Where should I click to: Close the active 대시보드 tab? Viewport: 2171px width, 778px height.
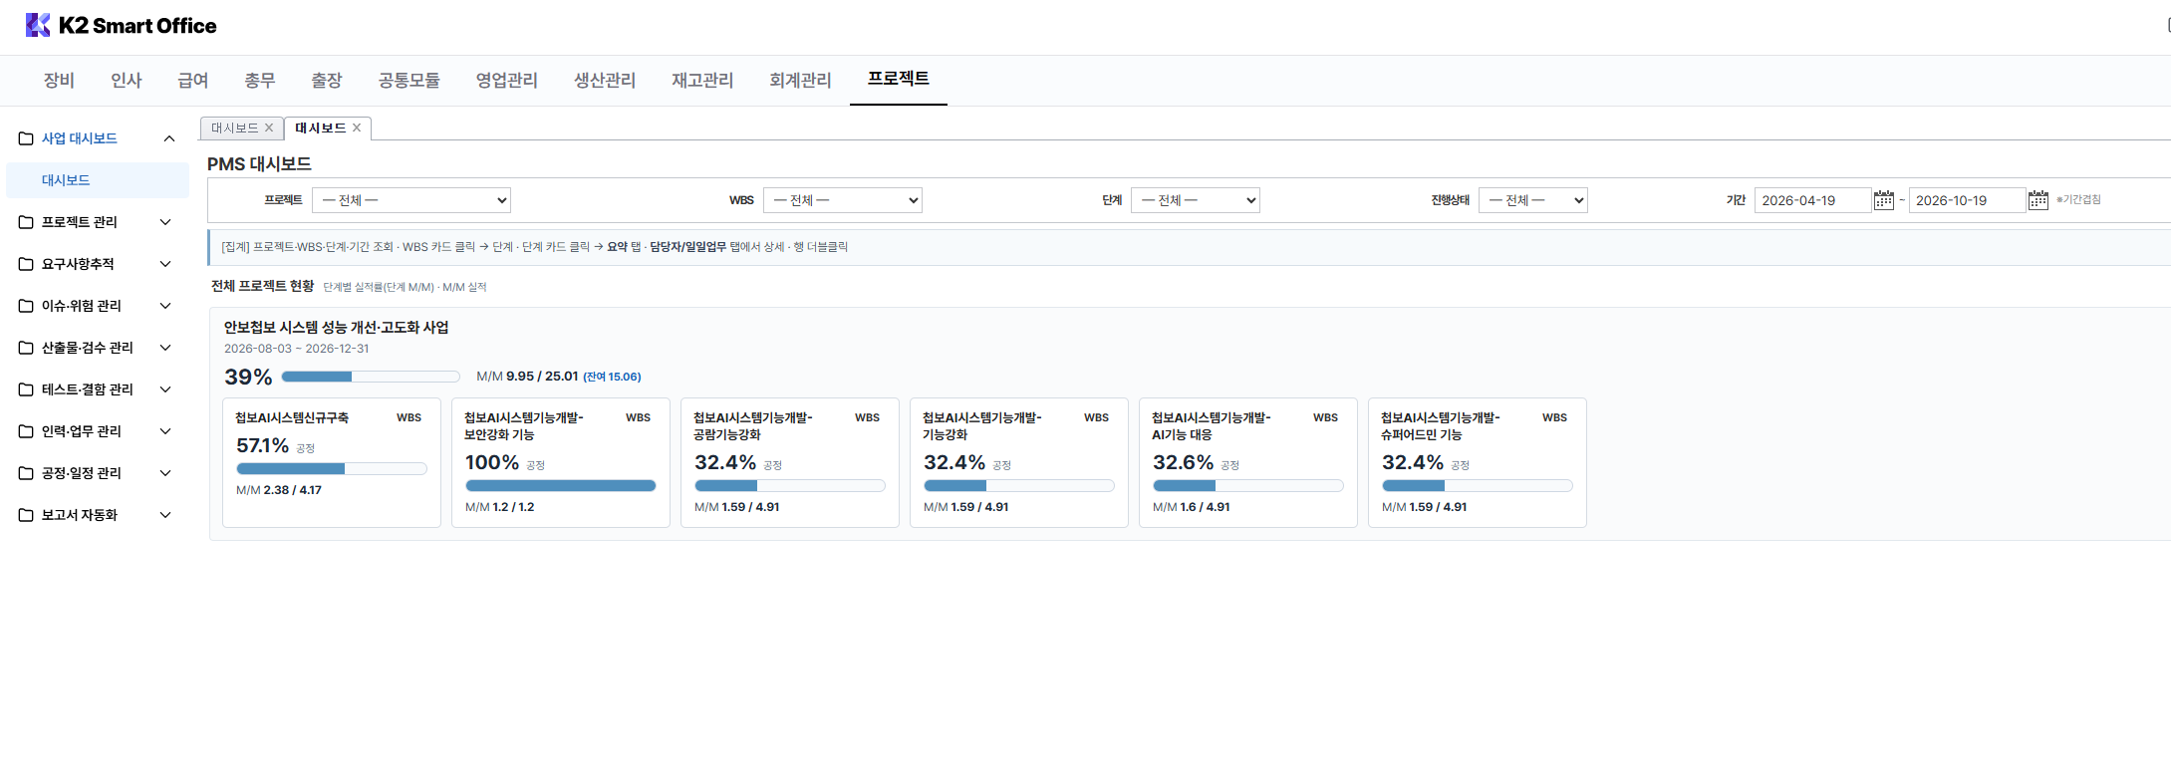[x=357, y=128]
